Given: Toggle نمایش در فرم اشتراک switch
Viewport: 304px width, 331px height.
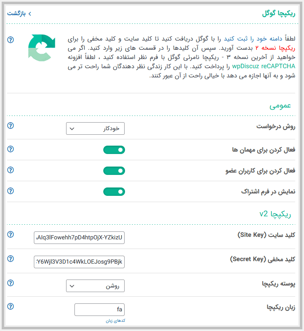Looking at the screenshot, I should tap(114, 192).
